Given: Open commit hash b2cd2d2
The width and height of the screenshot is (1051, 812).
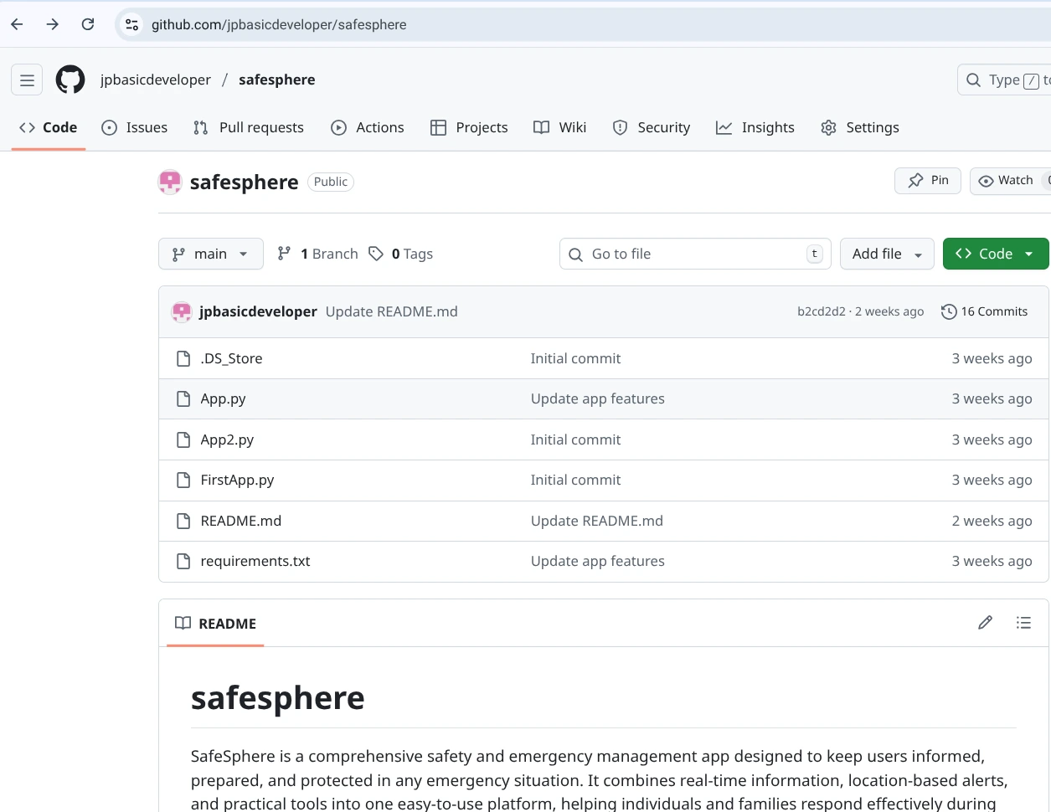Looking at the screenshot, I should coord(822,311).
